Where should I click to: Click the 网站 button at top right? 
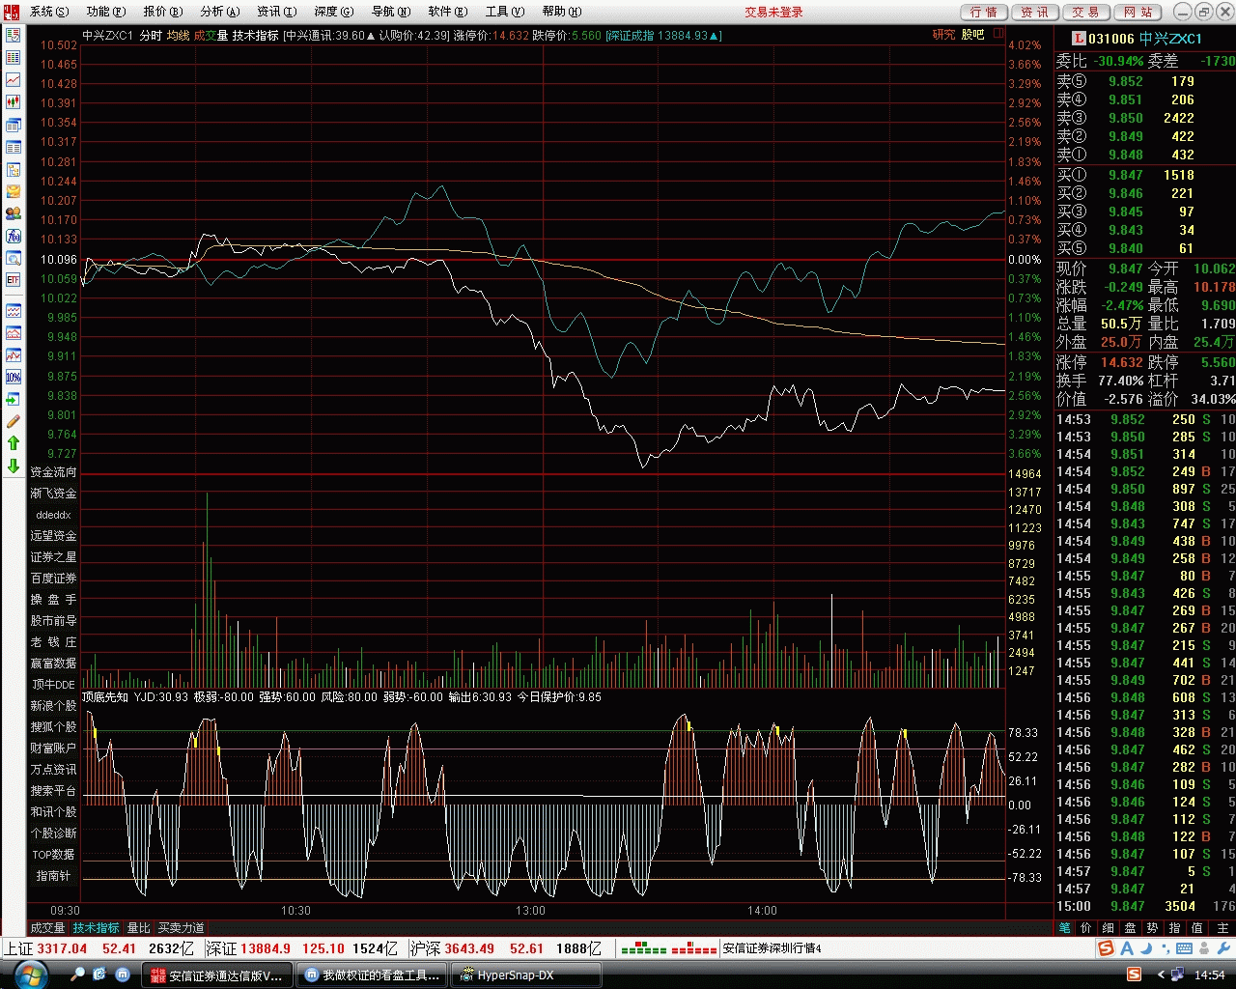(x=1138, y=12)
